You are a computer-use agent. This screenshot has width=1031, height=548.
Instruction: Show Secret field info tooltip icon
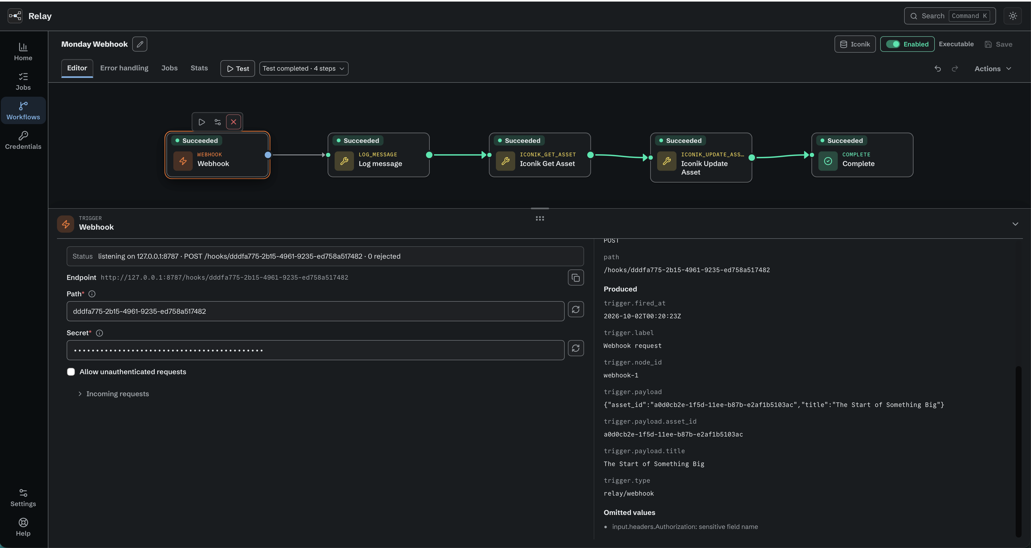pyautogui.click(x=100, y=333)
